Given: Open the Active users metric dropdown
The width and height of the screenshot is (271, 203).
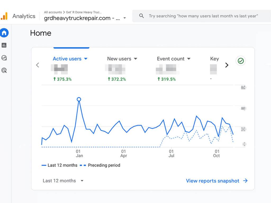Looking at the screenshot, I should coord(86,59).
